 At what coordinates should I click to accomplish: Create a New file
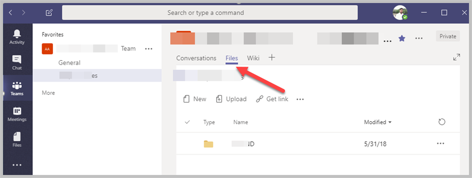[195, 99]
